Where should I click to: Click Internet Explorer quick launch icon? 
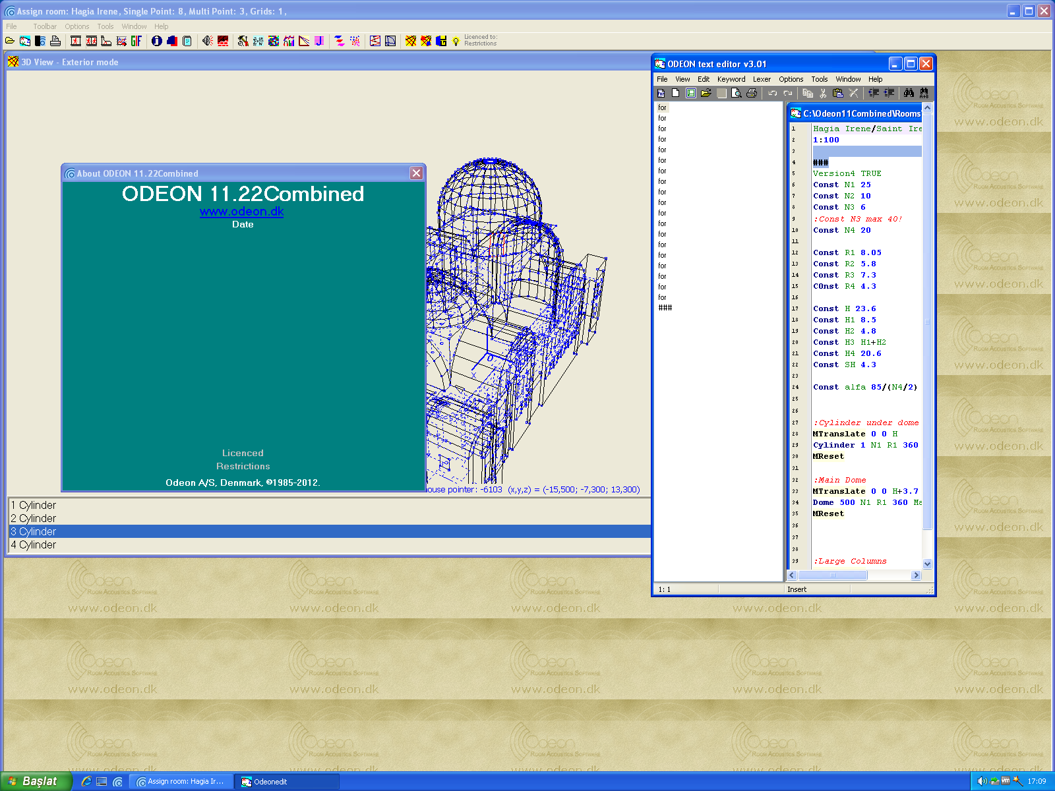[x=86, y=781]
